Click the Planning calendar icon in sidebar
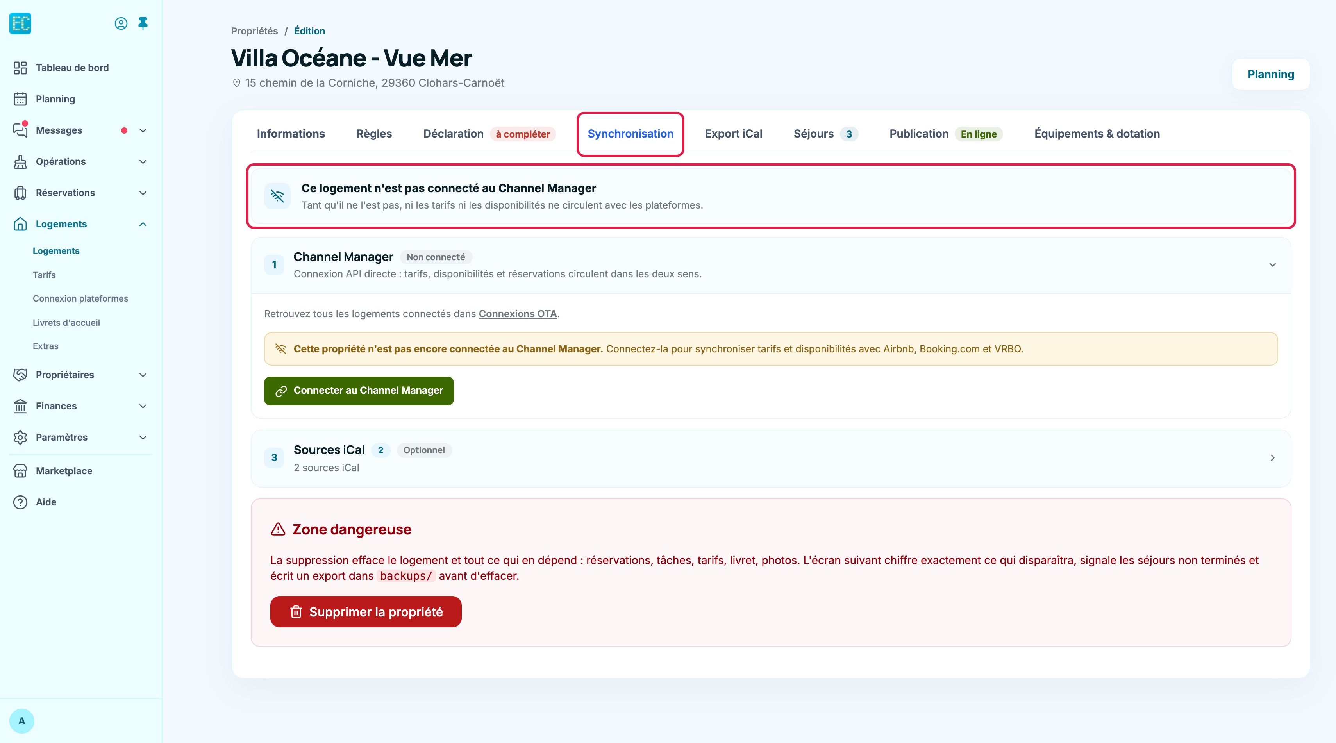 20,99
